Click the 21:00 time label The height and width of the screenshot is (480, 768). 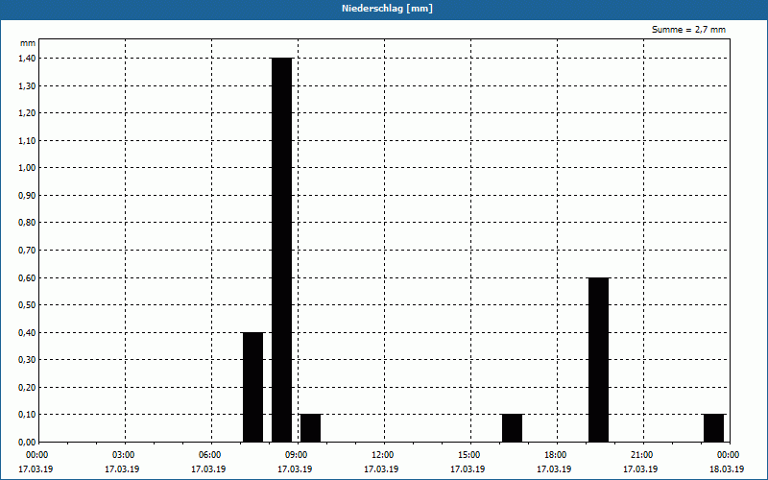coord(641,455)
